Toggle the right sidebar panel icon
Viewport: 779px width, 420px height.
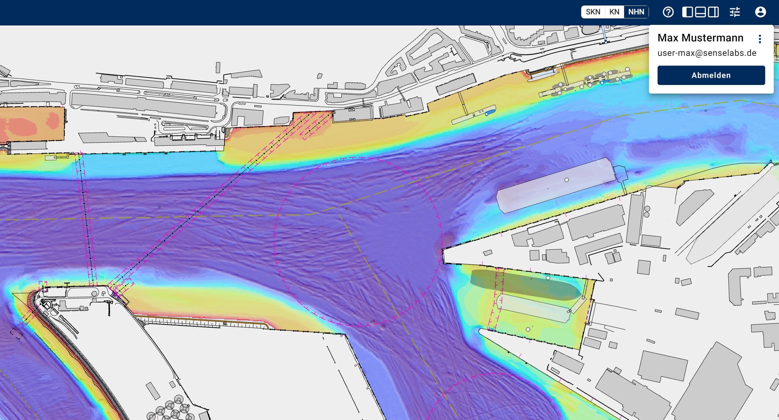pos(713,12)
